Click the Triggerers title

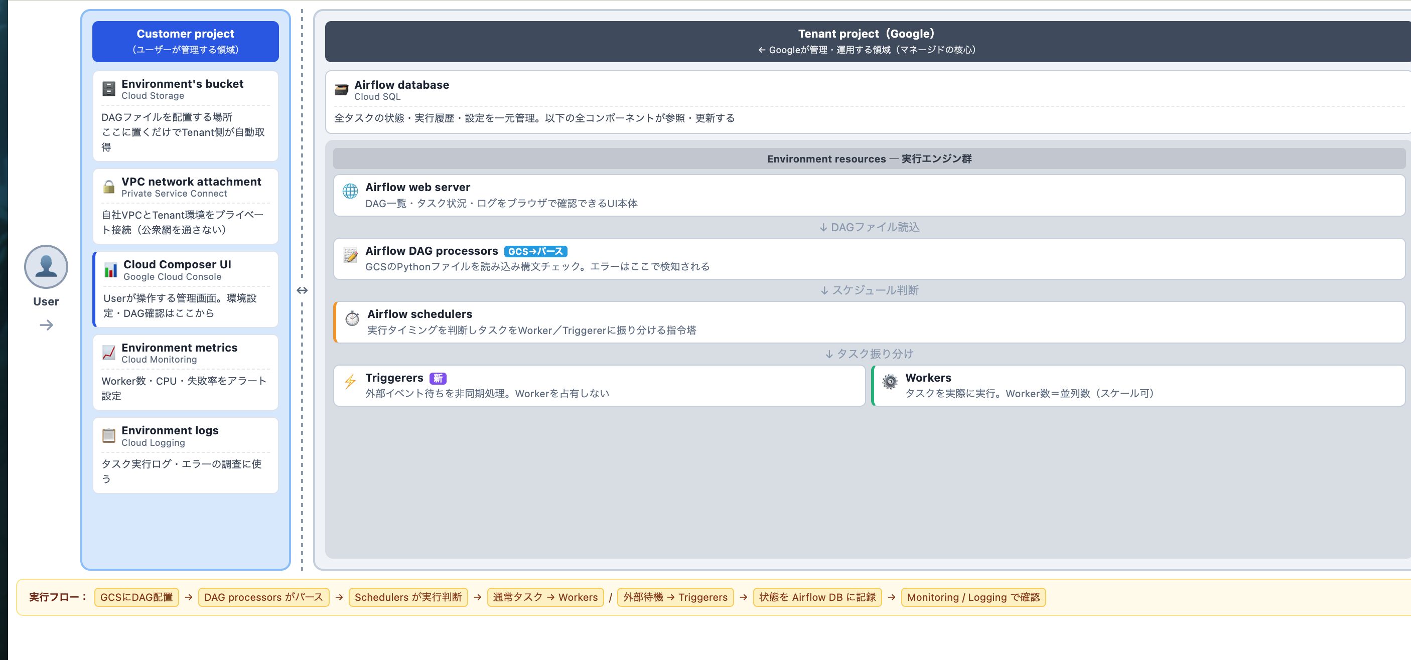tap(394, 378)
